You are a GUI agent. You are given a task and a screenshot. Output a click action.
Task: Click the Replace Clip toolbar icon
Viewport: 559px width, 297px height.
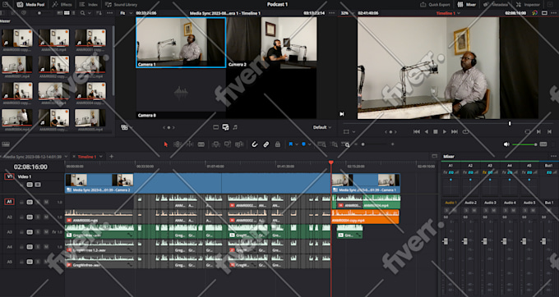(239, 144)
